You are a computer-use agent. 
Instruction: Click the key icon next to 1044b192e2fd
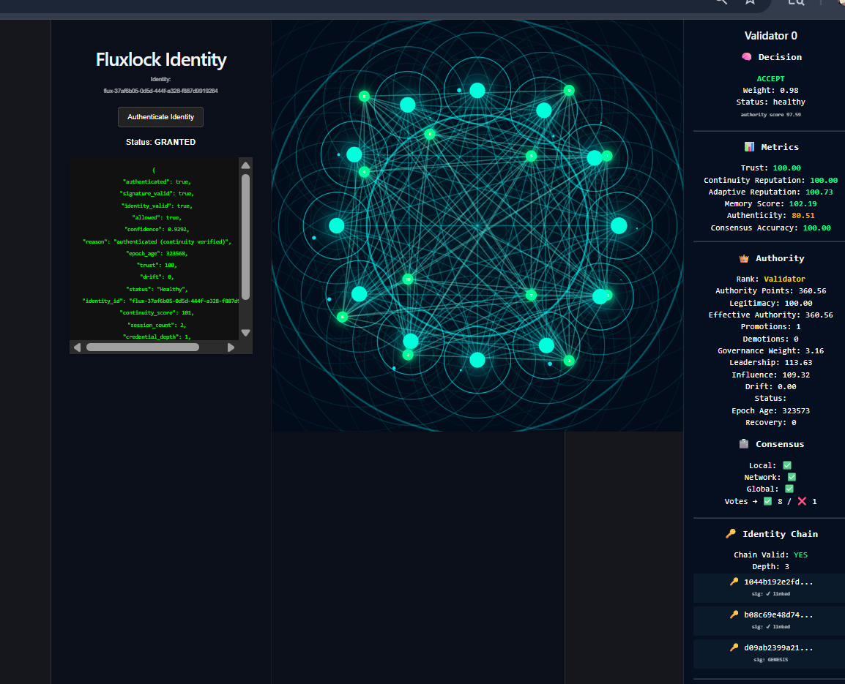tap(734, 582)
